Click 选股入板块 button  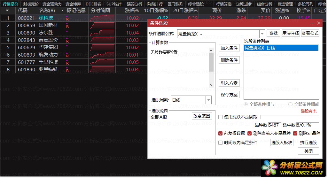point(282,143)
